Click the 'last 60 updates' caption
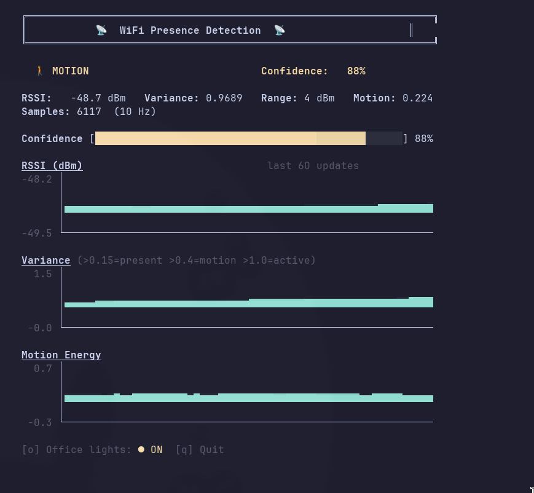The image size is (534, 493). click(313, 165)
